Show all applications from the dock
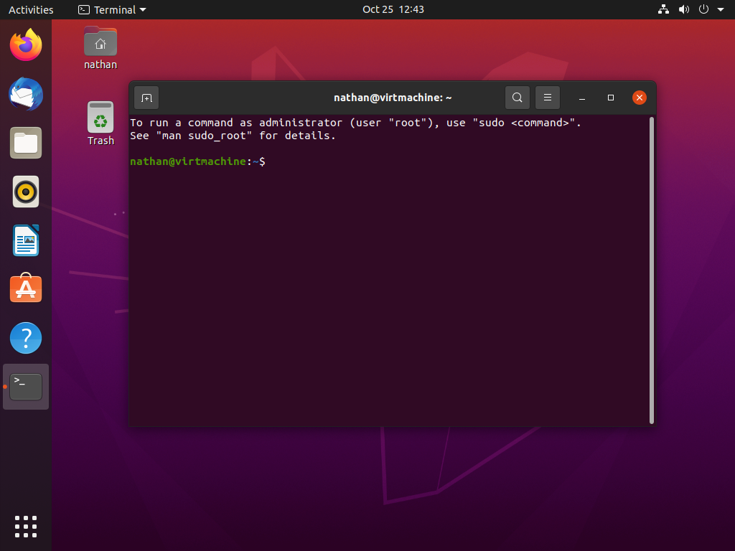Image resolution: width=735 pixels, height=551 pixels. (26, 526)
